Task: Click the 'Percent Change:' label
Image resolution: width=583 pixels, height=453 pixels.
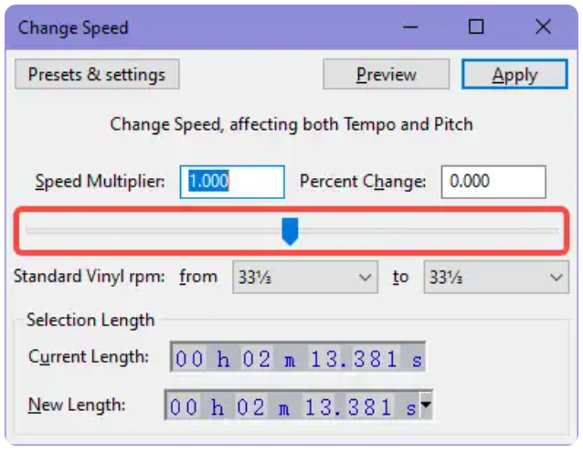Action: click(x=363, y=182)
